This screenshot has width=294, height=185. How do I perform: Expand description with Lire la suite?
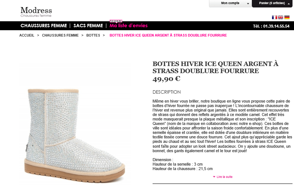tap(225, 177)
